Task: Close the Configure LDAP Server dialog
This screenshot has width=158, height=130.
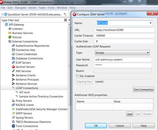Action: pos(152,13)
